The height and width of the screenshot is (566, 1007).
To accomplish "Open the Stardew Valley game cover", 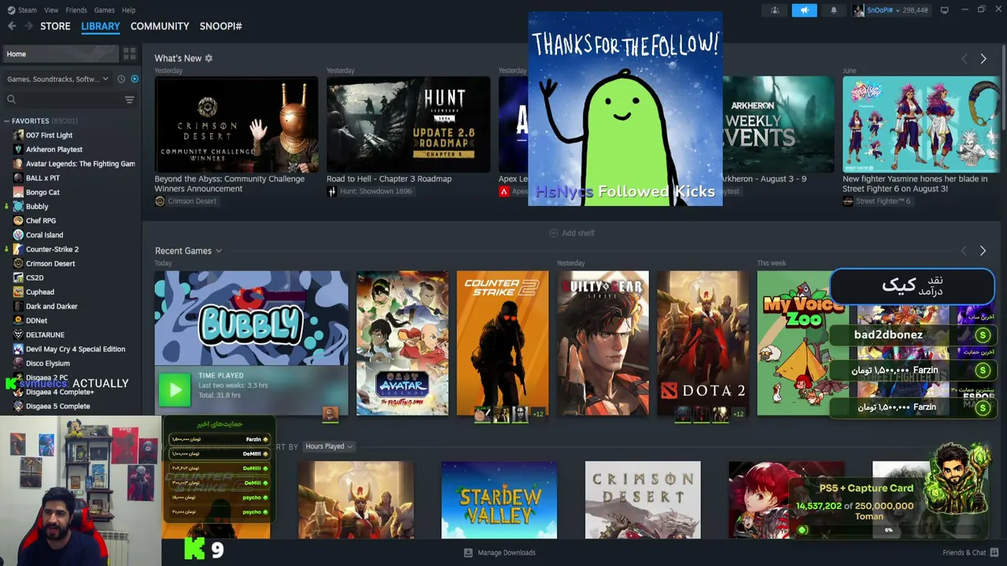I will (x=499, y=500).
